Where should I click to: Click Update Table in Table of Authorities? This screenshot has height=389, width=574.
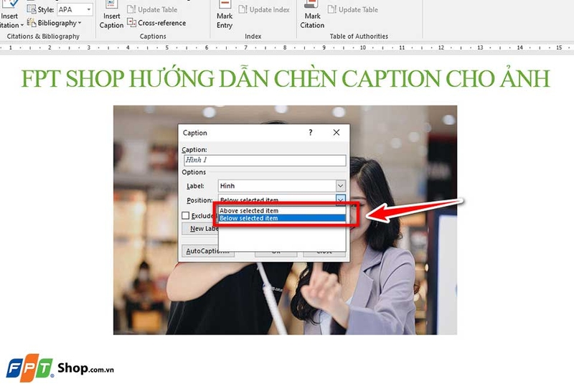(x=353, y=9)
